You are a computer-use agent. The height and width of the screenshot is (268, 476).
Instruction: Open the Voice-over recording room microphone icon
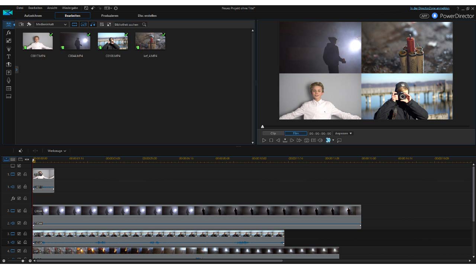(9, 80)
